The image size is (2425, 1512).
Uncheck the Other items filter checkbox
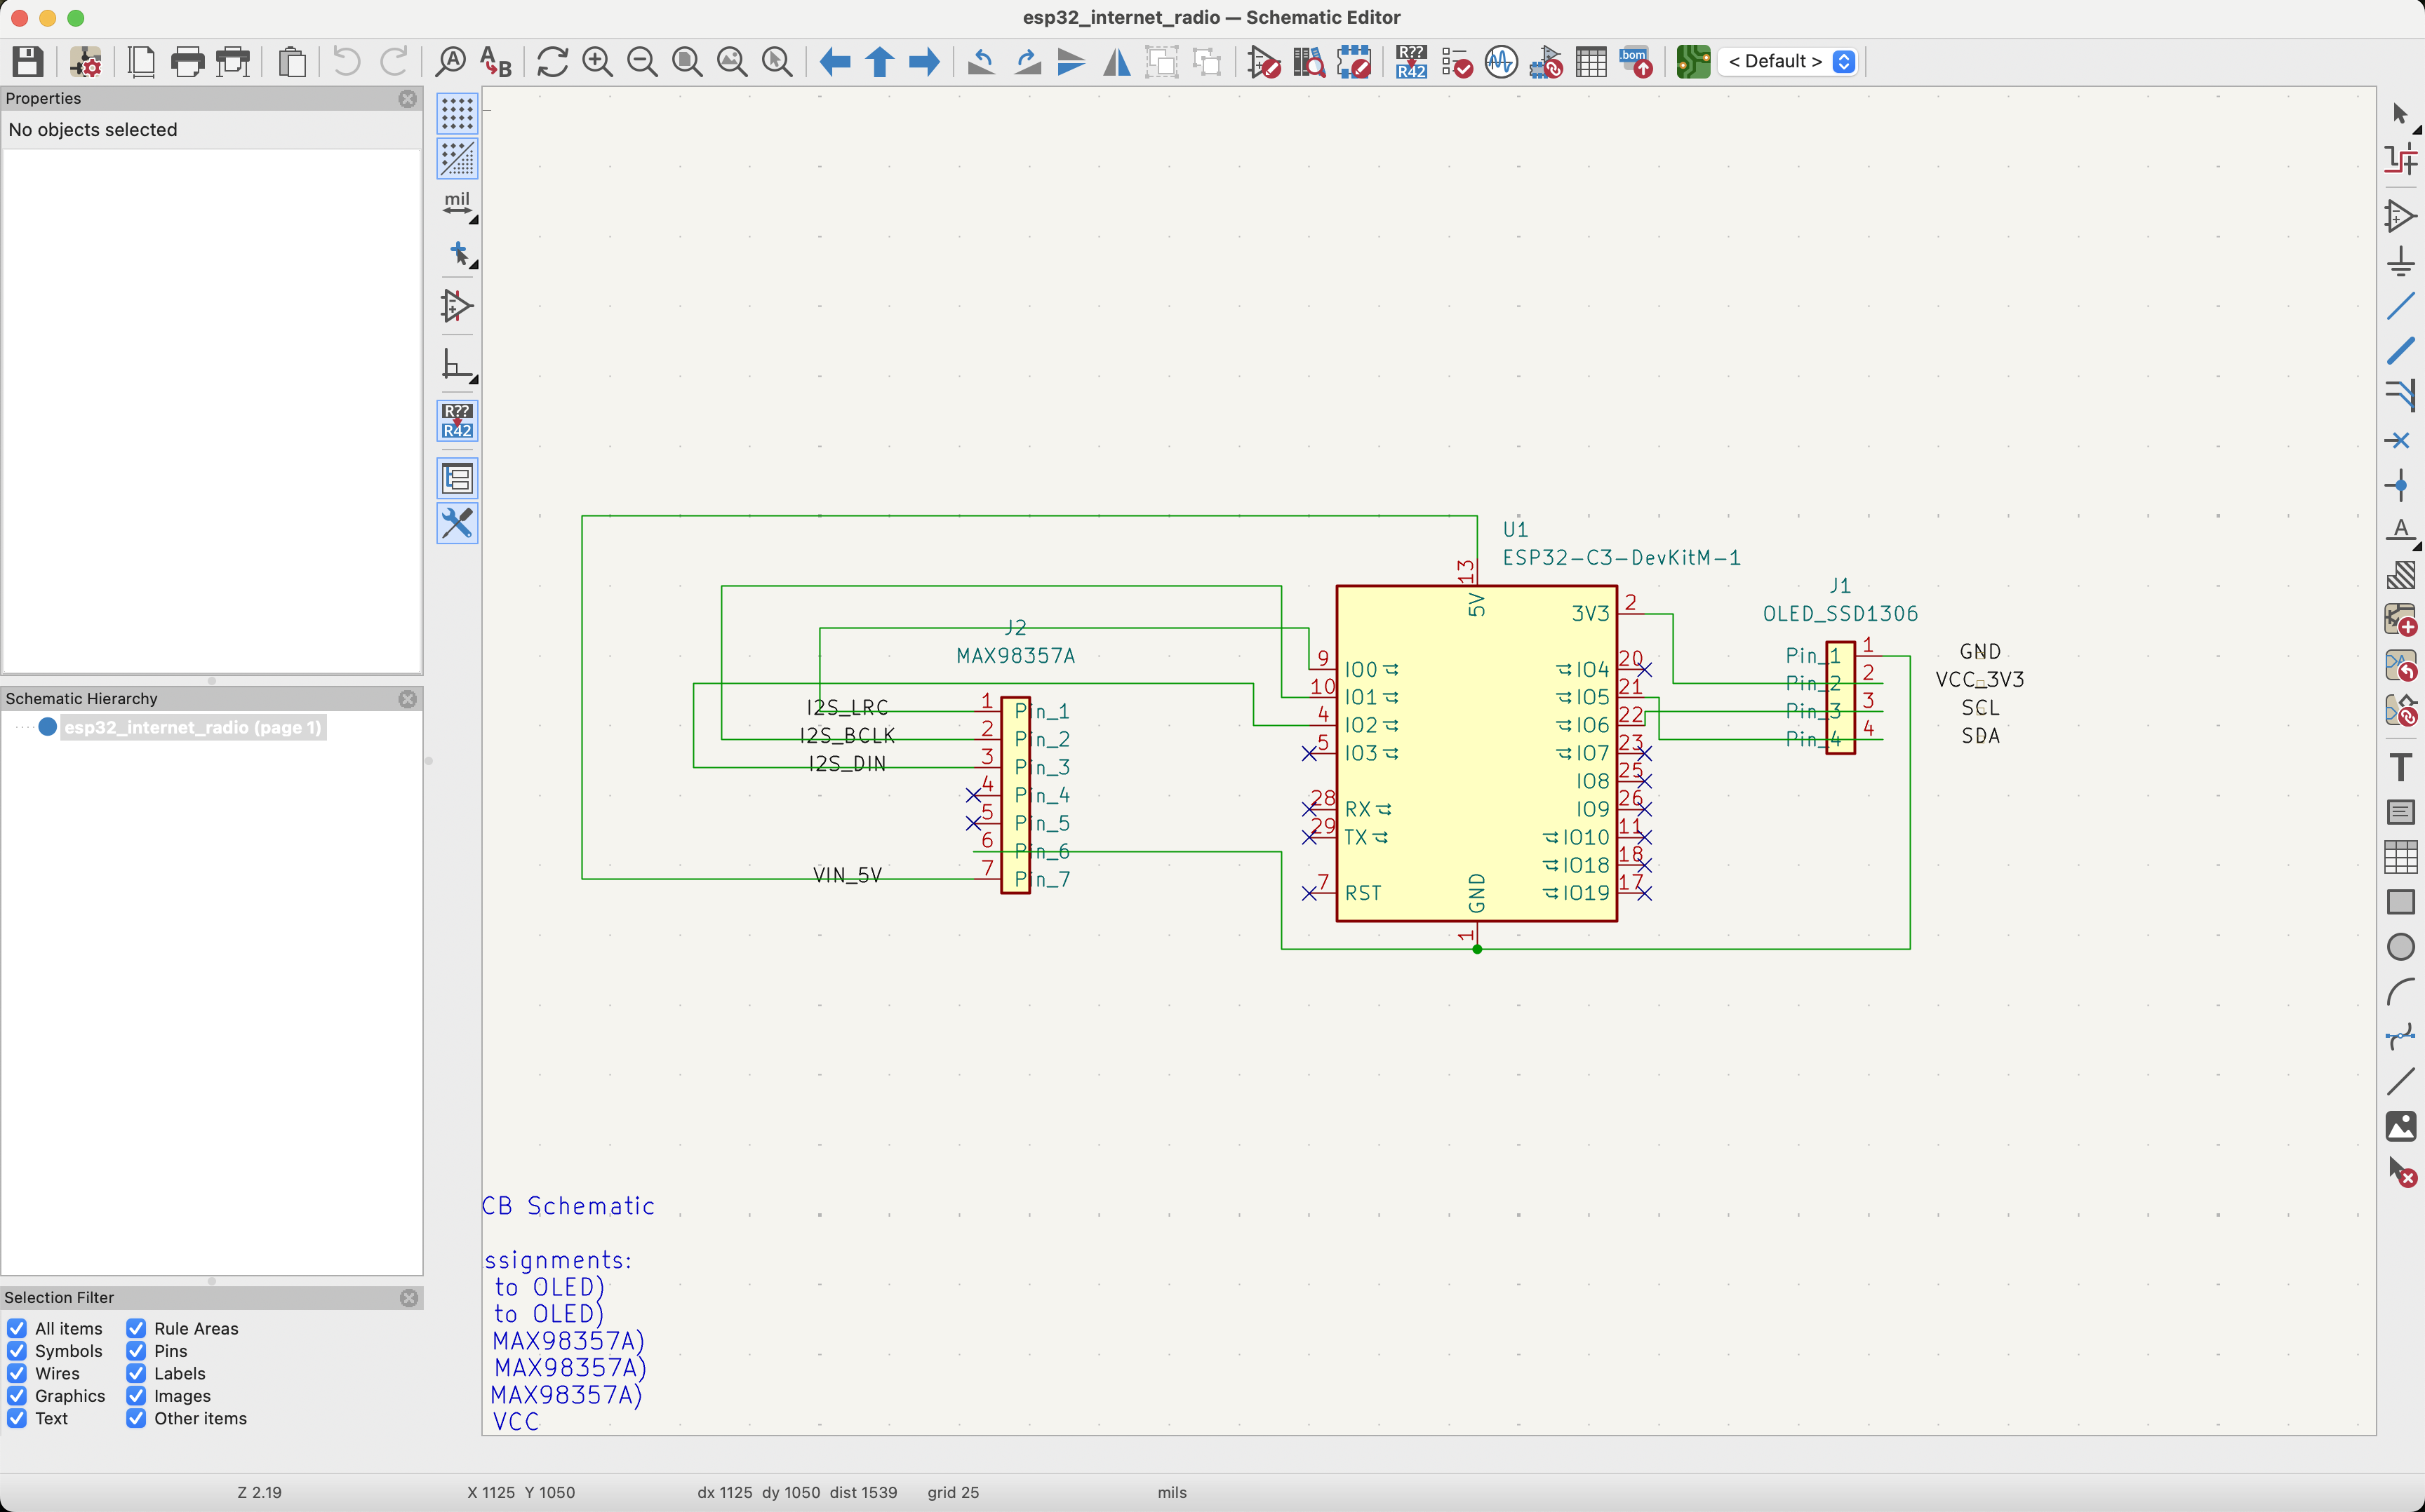[x=136, y=1418]
